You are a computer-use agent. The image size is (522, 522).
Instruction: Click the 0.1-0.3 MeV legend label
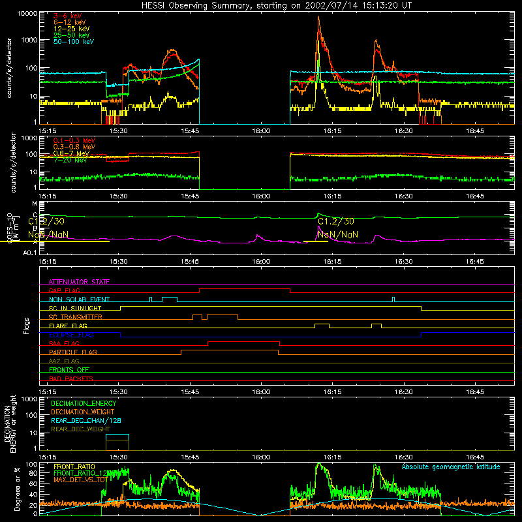coord(74,140)
